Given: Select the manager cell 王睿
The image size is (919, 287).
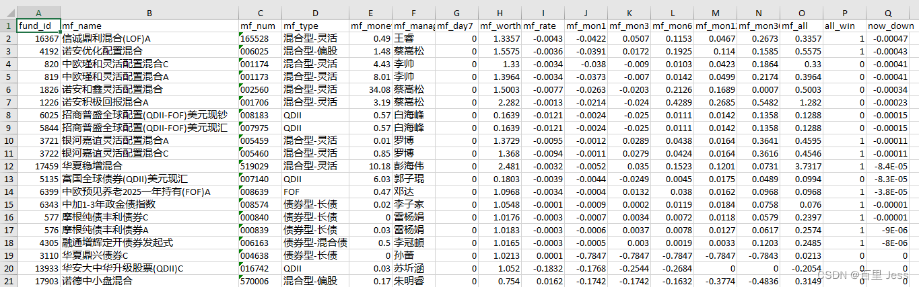Looking at the screenshot, I should tap(413, 38).
